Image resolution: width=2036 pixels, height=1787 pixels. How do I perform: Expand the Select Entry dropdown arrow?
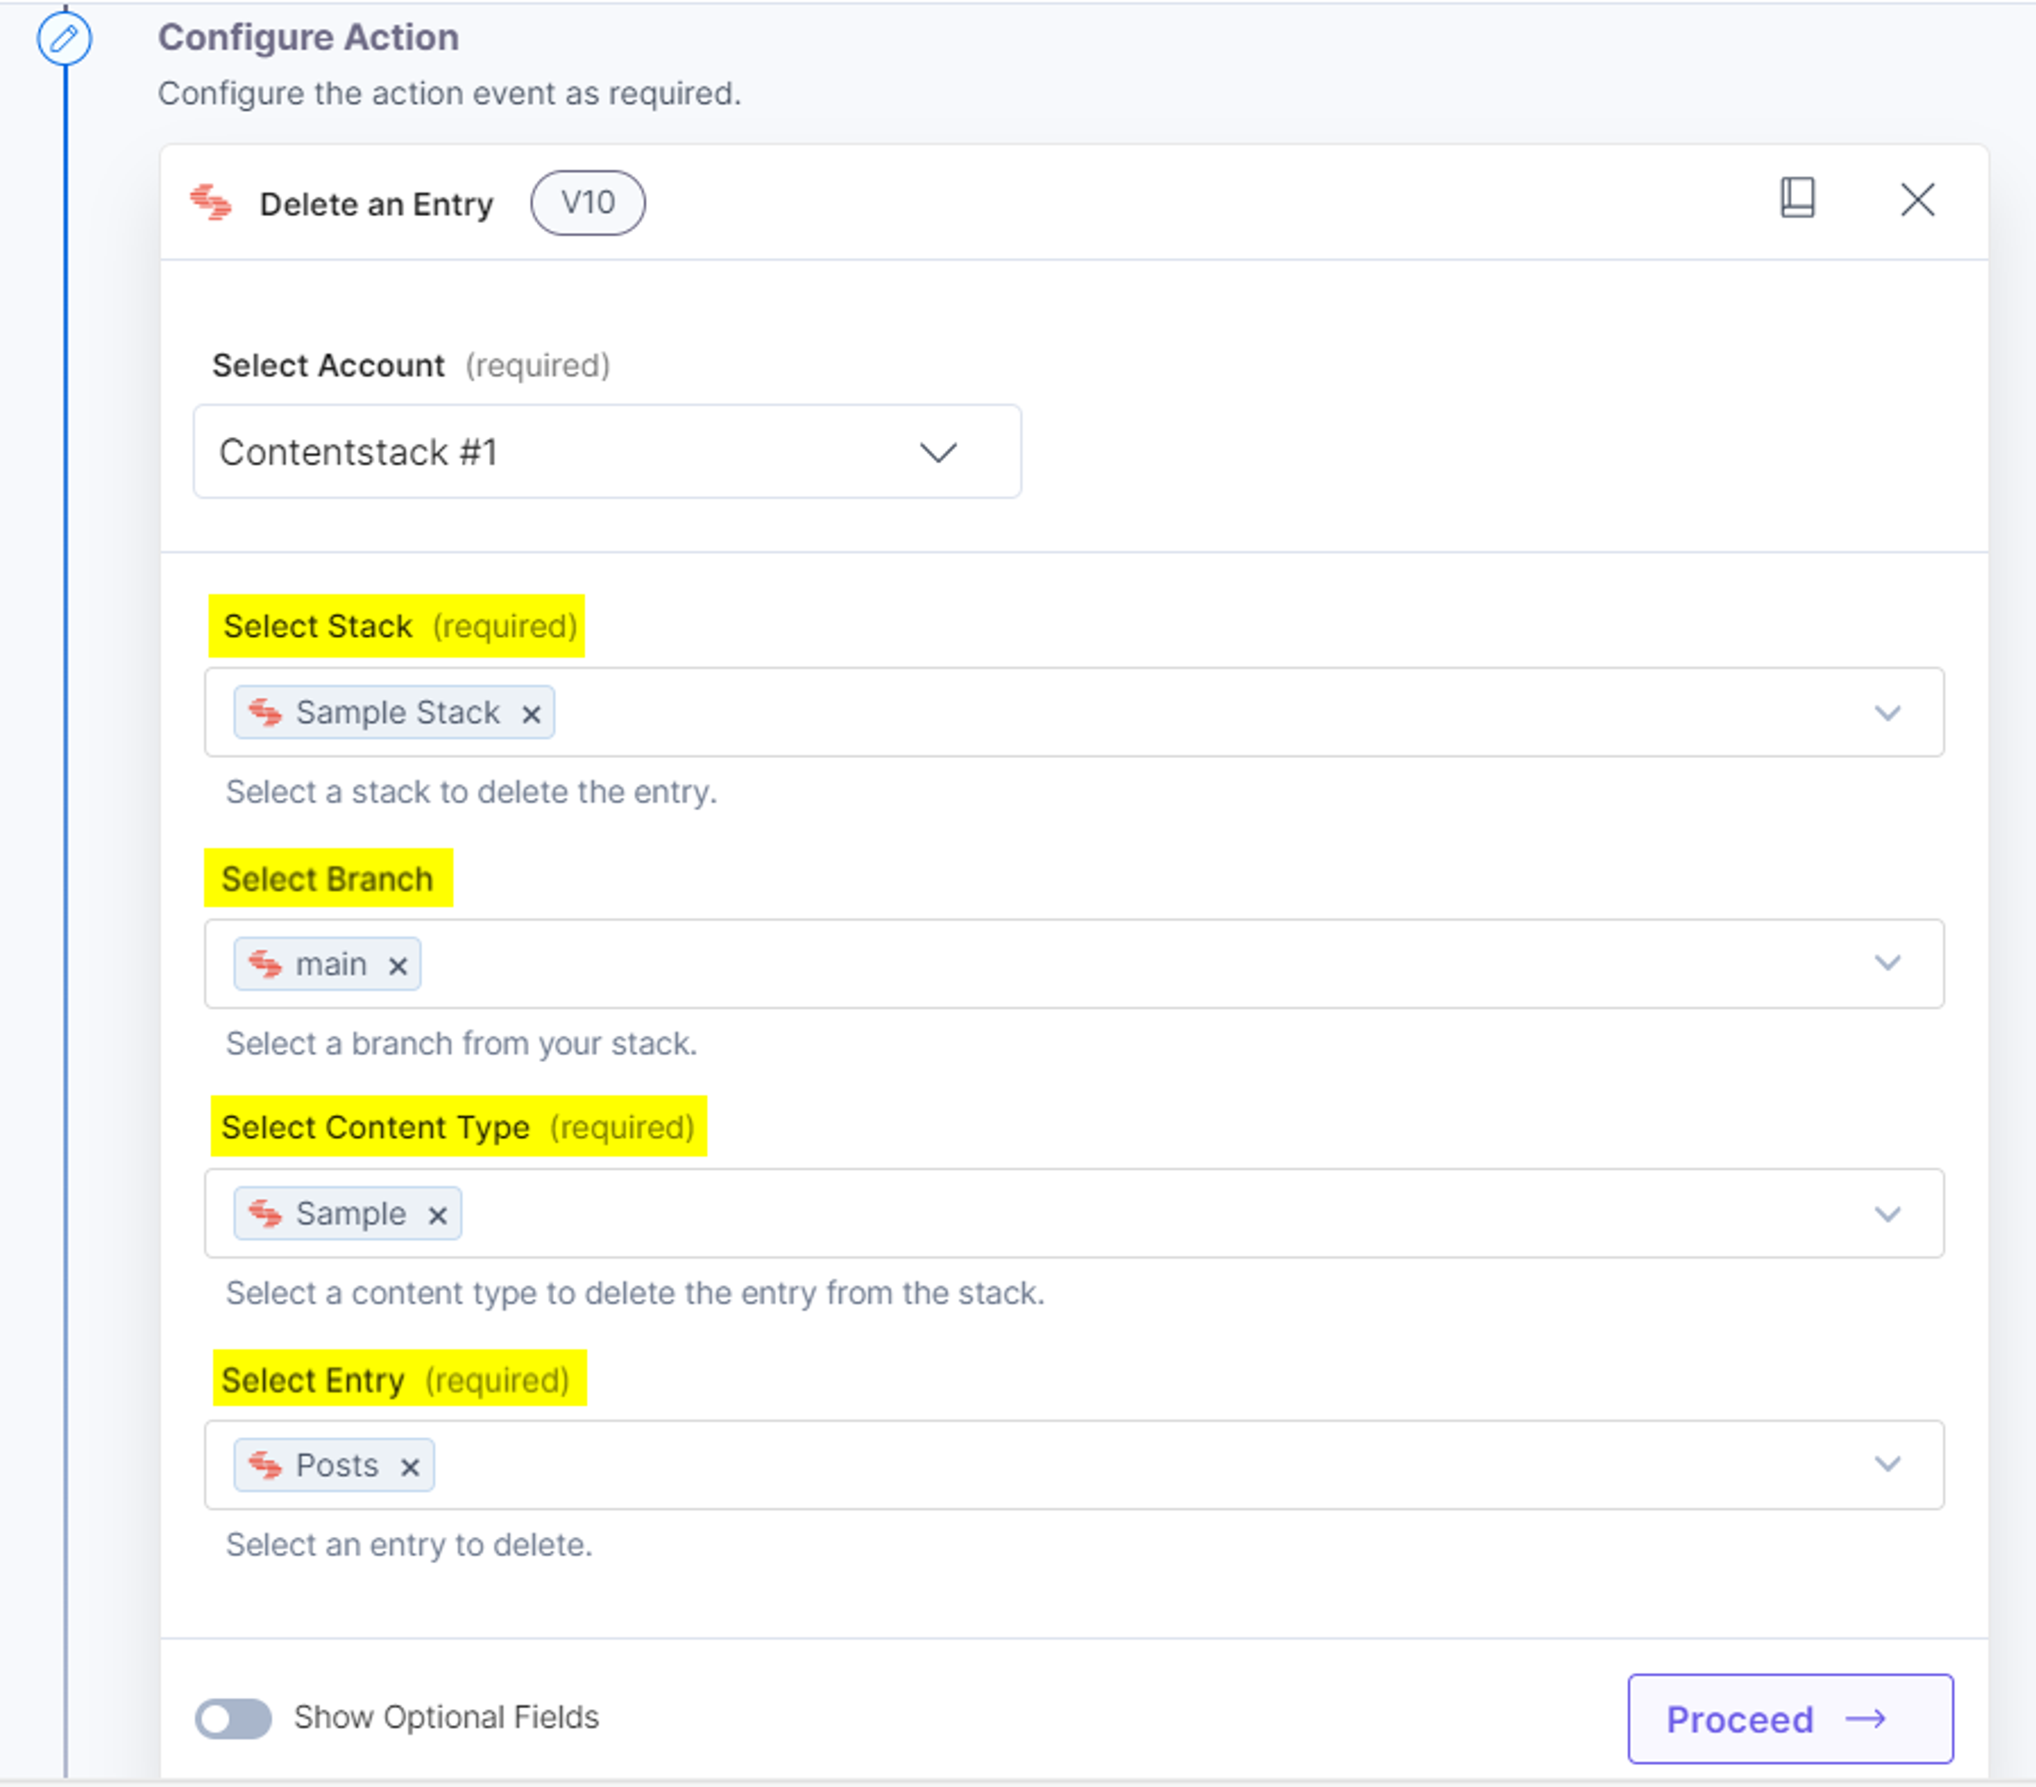(x=1886, y=1463)
